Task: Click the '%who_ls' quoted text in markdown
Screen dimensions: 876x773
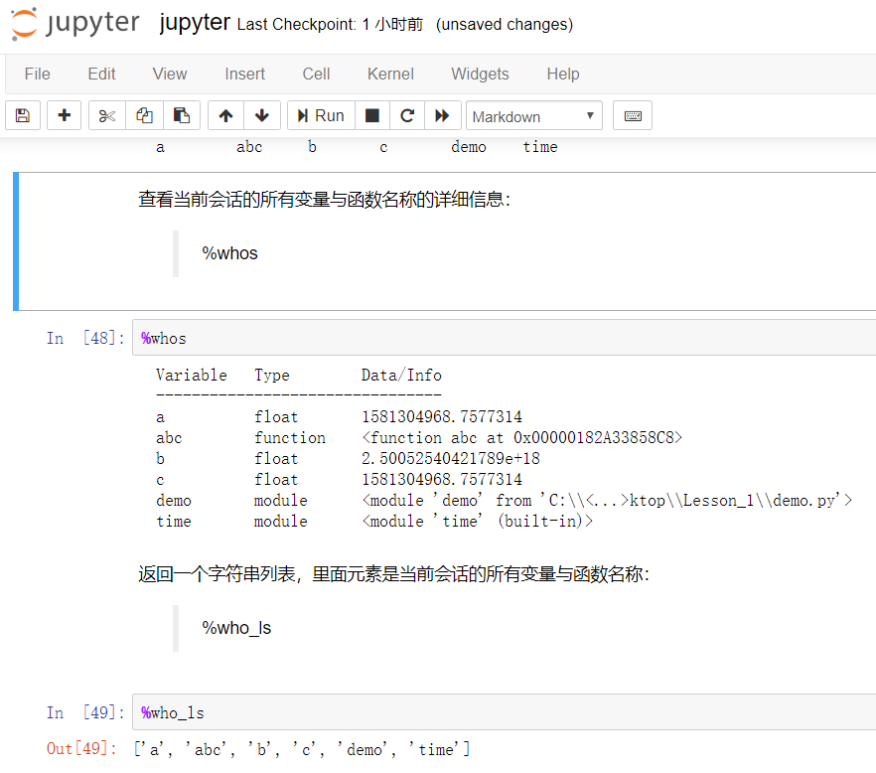Action: click(236, 628)
